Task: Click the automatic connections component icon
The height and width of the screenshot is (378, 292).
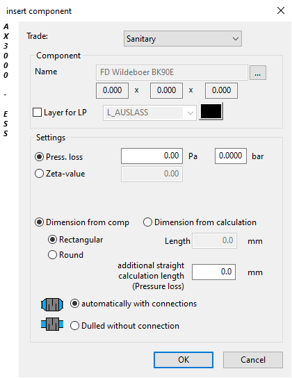Action: [x=52, y=304]
